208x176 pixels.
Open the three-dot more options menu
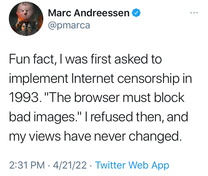click(x=193, y=13)
